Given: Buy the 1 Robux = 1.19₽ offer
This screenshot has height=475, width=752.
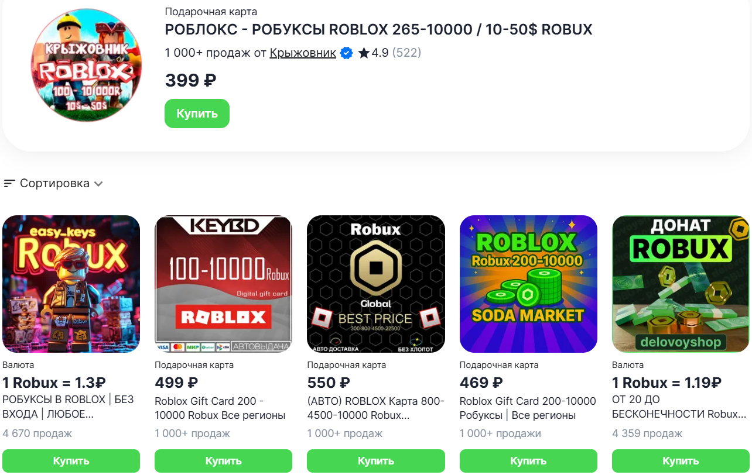Looking at the screenshot, I should click(x=681, y=461).
